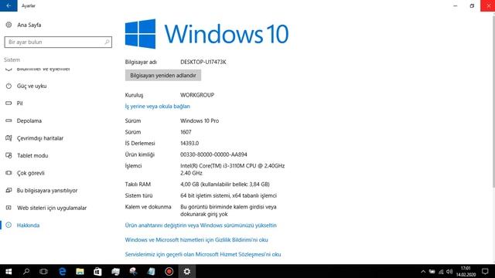The image size is (495, 278).
Task: Click the Güç ve uyku power icon
Action: click(x=9, y=86)
